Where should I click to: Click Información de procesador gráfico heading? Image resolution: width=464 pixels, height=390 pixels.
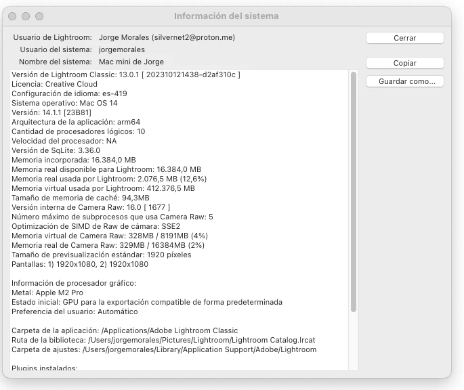point(74,283)
